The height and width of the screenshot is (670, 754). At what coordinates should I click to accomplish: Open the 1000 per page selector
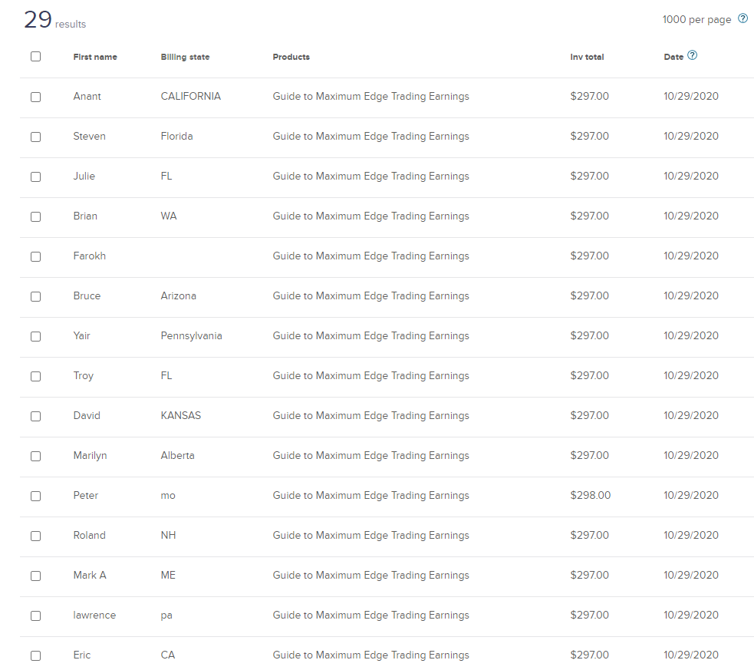point(696,20)
